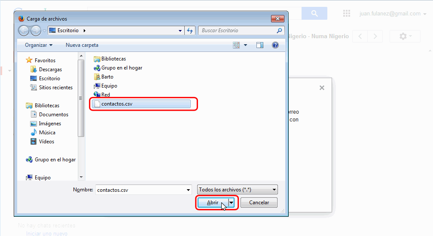Click the previous contact arrow in Gmail
Image resolution: width=433 pixels, height=236 pixels.
point(360,36)
